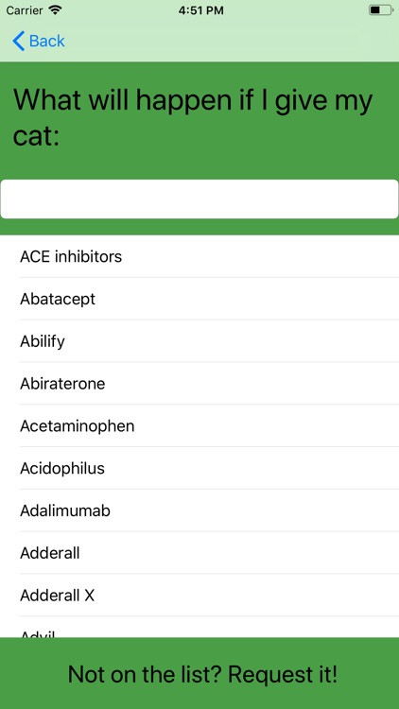Click the blank navigation bar area right of Back
Screen dimensions: 399x709
click(232, 42)
